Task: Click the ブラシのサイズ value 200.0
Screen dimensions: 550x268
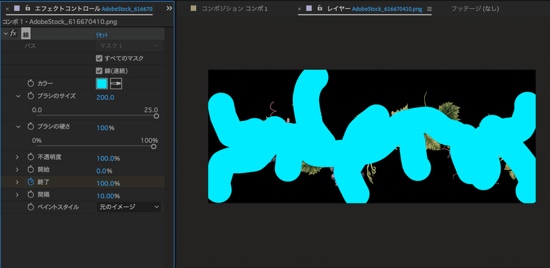Action: pos(105,98)
